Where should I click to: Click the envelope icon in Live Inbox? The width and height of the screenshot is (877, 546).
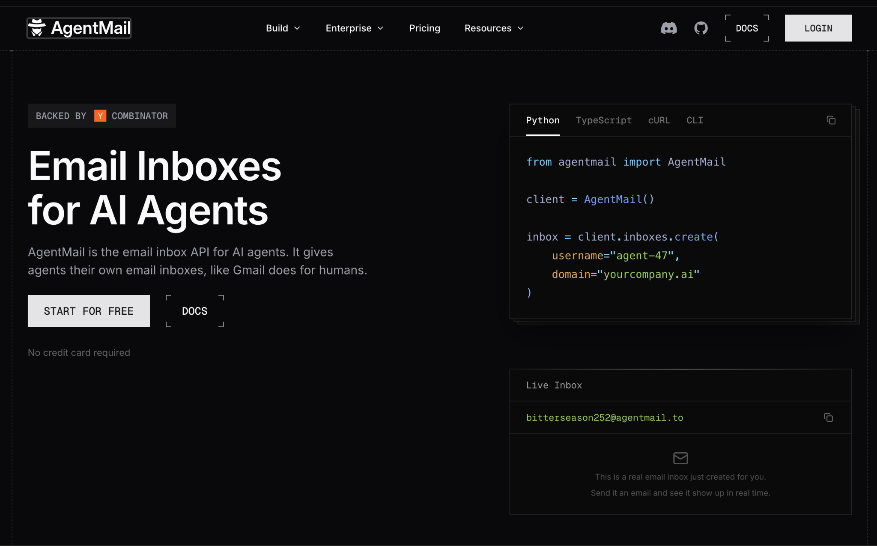pyautogui.click(x=680, y=458)
